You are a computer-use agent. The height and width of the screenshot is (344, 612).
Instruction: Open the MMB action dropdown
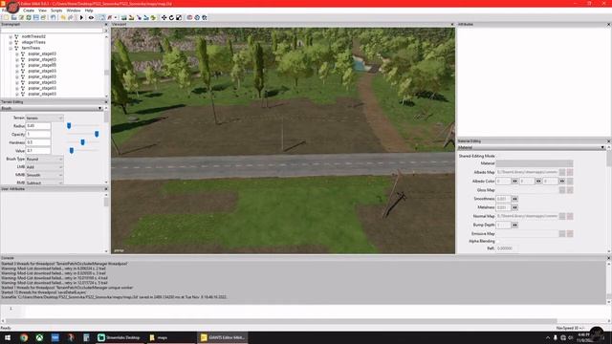pos(44,175)
